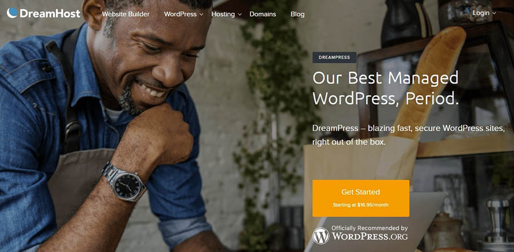Click the WORDPRESS.ORG wordmark
Image resolution: width=514 pixels, height=252 pixels.
click(370, 236)
